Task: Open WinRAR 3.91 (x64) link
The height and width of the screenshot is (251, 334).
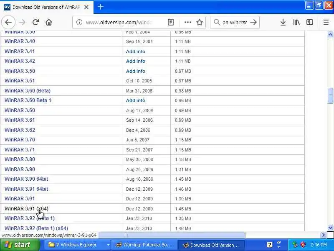Action: point(26,208)
